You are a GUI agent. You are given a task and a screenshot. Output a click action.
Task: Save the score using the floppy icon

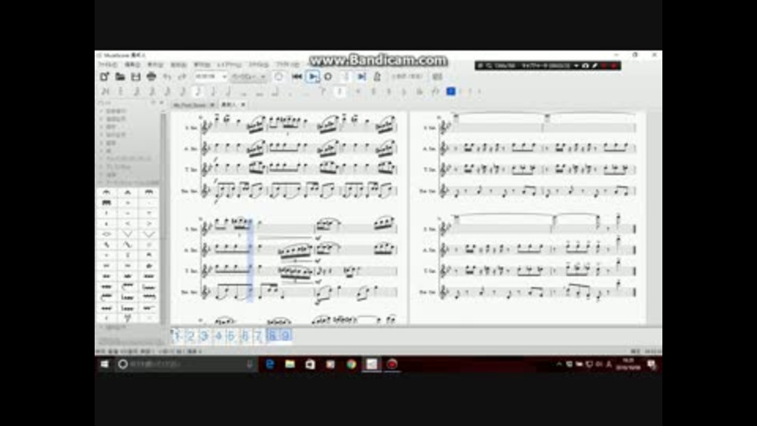pyautogui.click(x=136, y=77)
